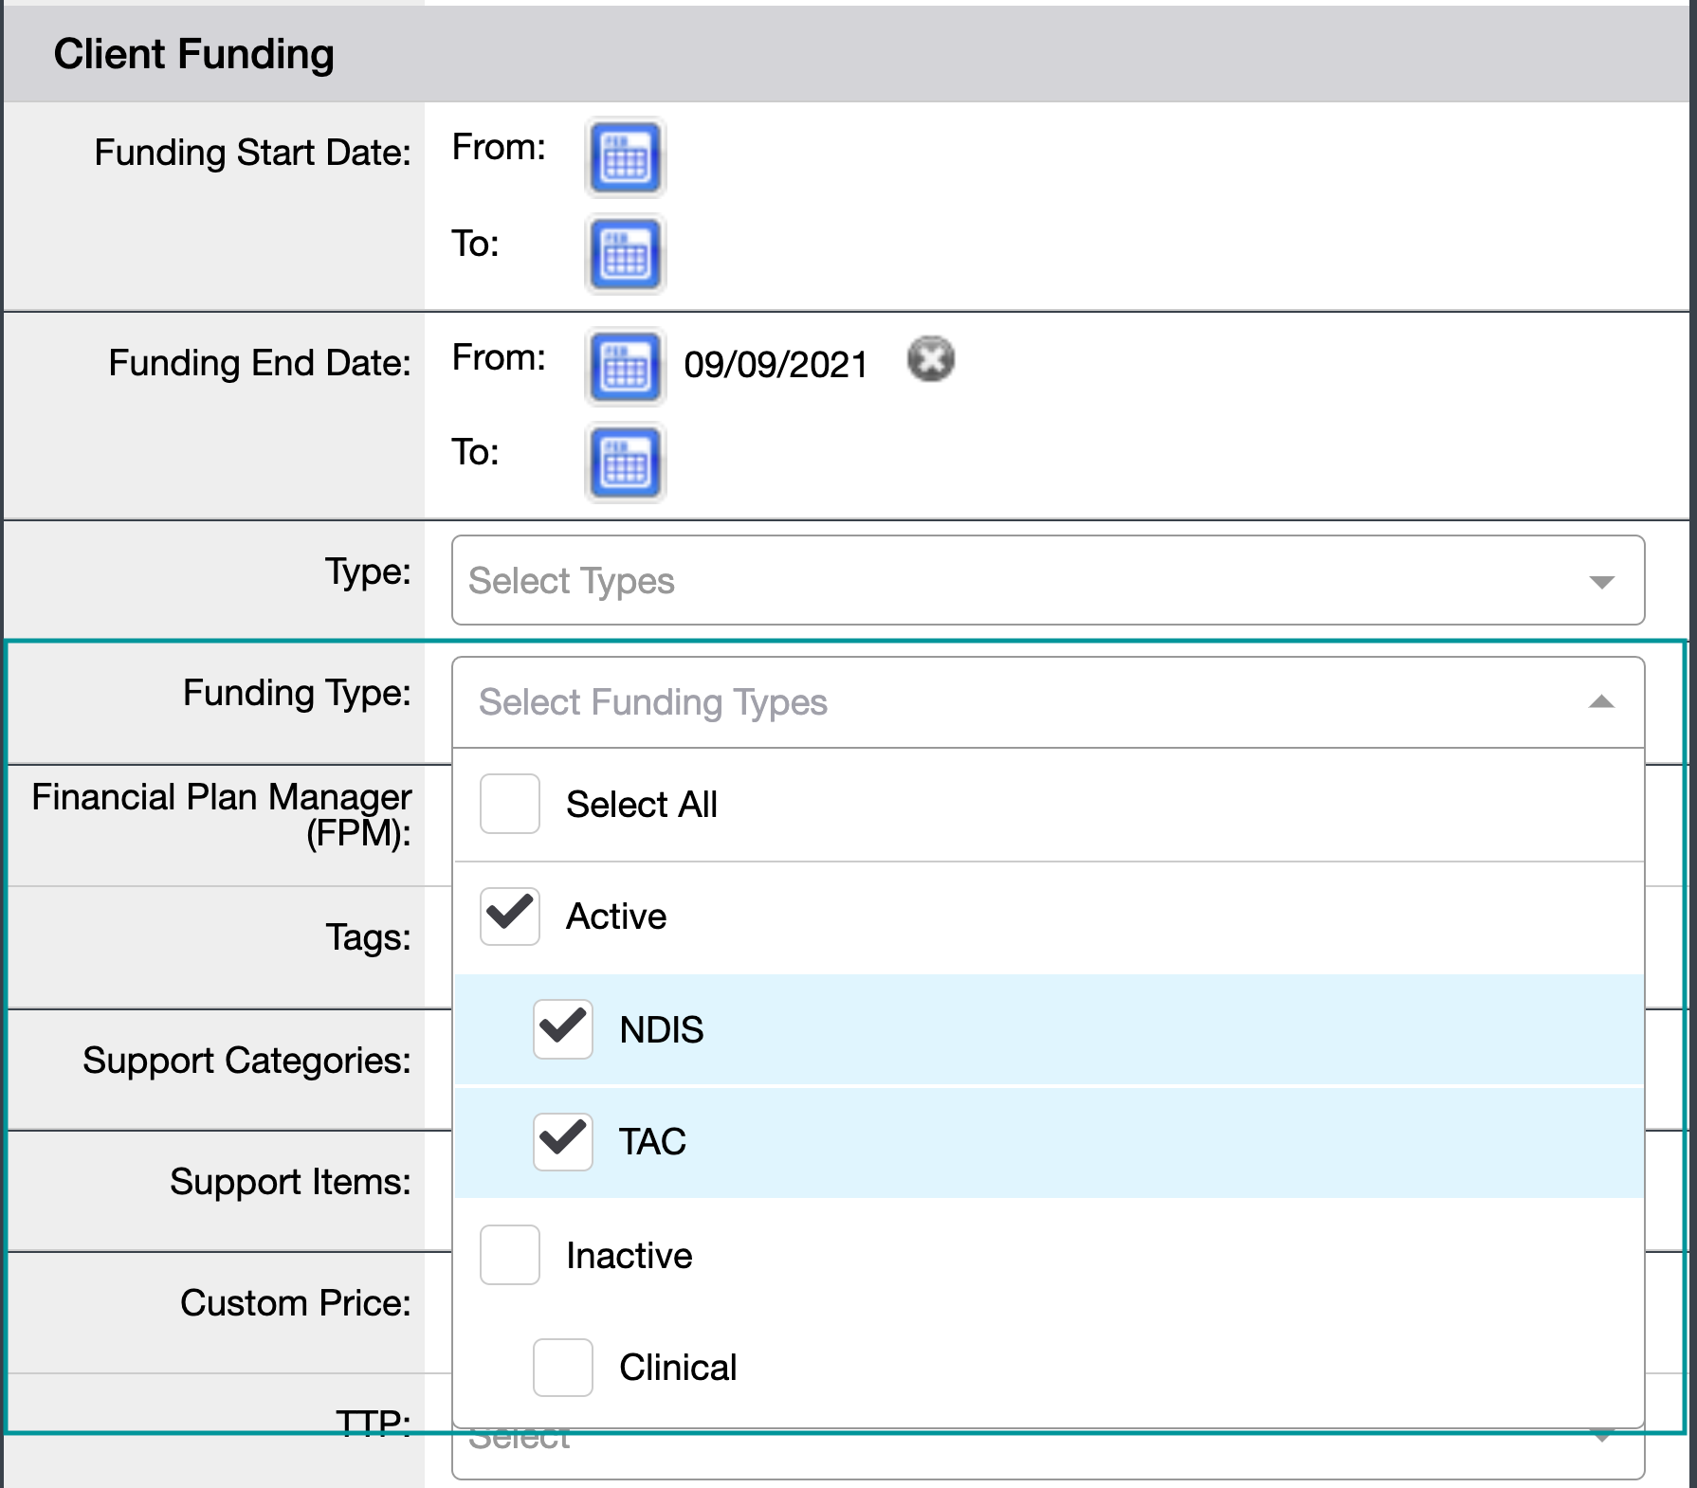Check the Clinical funding type

point(562,1367)
